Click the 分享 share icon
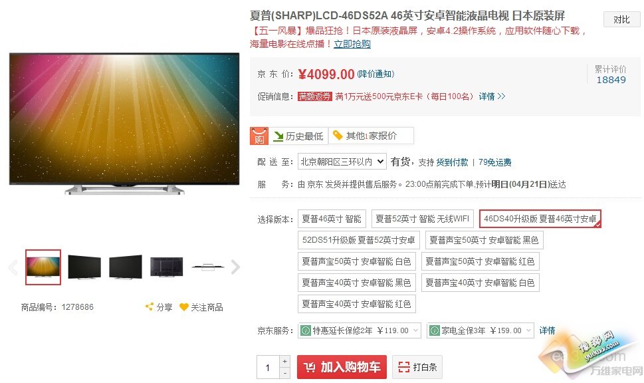Viewport: 644px width, 383px height. pyautogui.click(x=149, y=307)
